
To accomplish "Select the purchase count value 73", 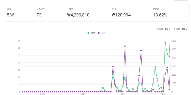I will pos(39,15).
